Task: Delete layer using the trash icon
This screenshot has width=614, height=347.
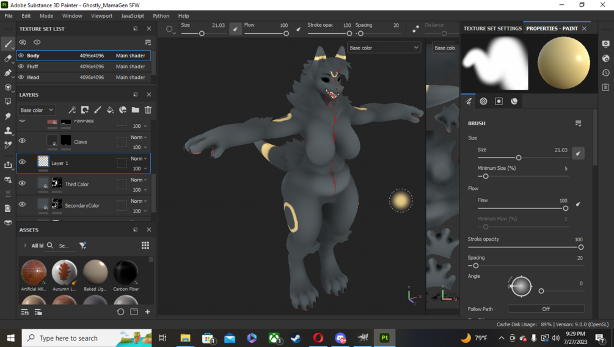Action: click(148, 110)
